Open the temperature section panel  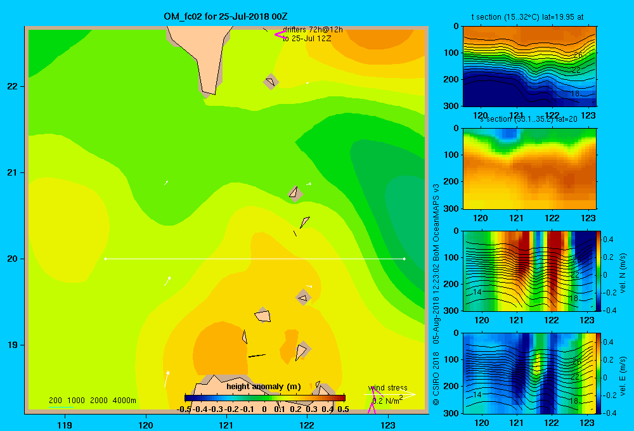click(529, 67)
